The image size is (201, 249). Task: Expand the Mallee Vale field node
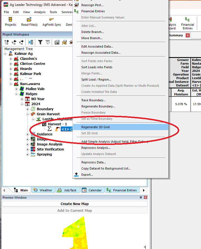[16, 89]
